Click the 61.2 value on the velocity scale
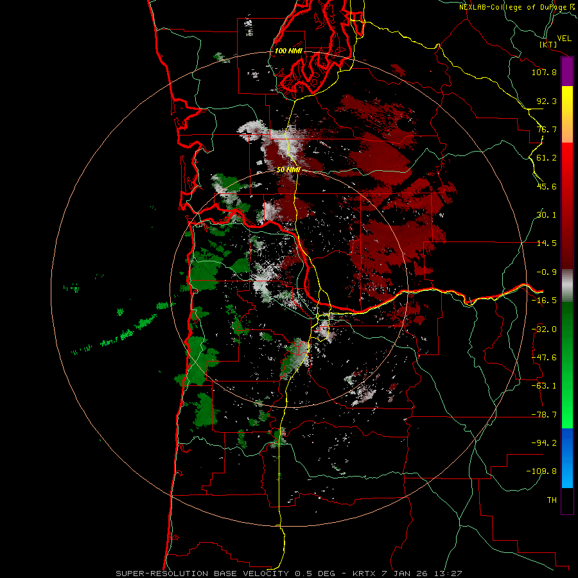This screenshot has width=578, height=578. tap(547, 158)
